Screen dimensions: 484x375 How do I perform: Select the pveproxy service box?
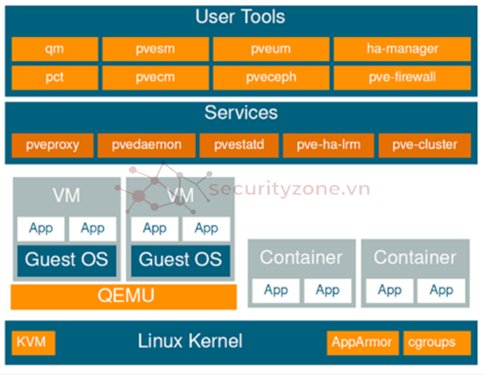(53, 146)
